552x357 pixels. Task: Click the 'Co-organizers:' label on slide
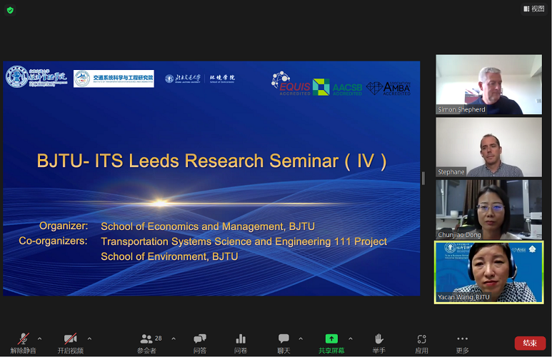click(53, 241)
